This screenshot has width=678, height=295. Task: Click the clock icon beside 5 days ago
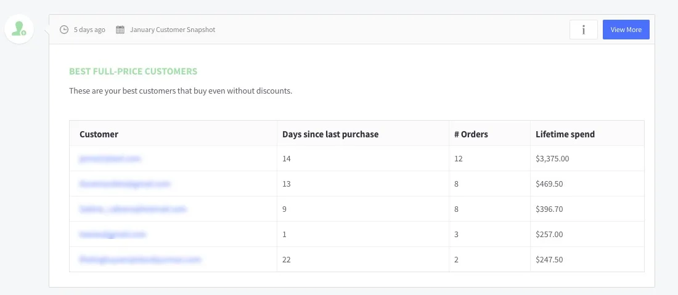64,30
